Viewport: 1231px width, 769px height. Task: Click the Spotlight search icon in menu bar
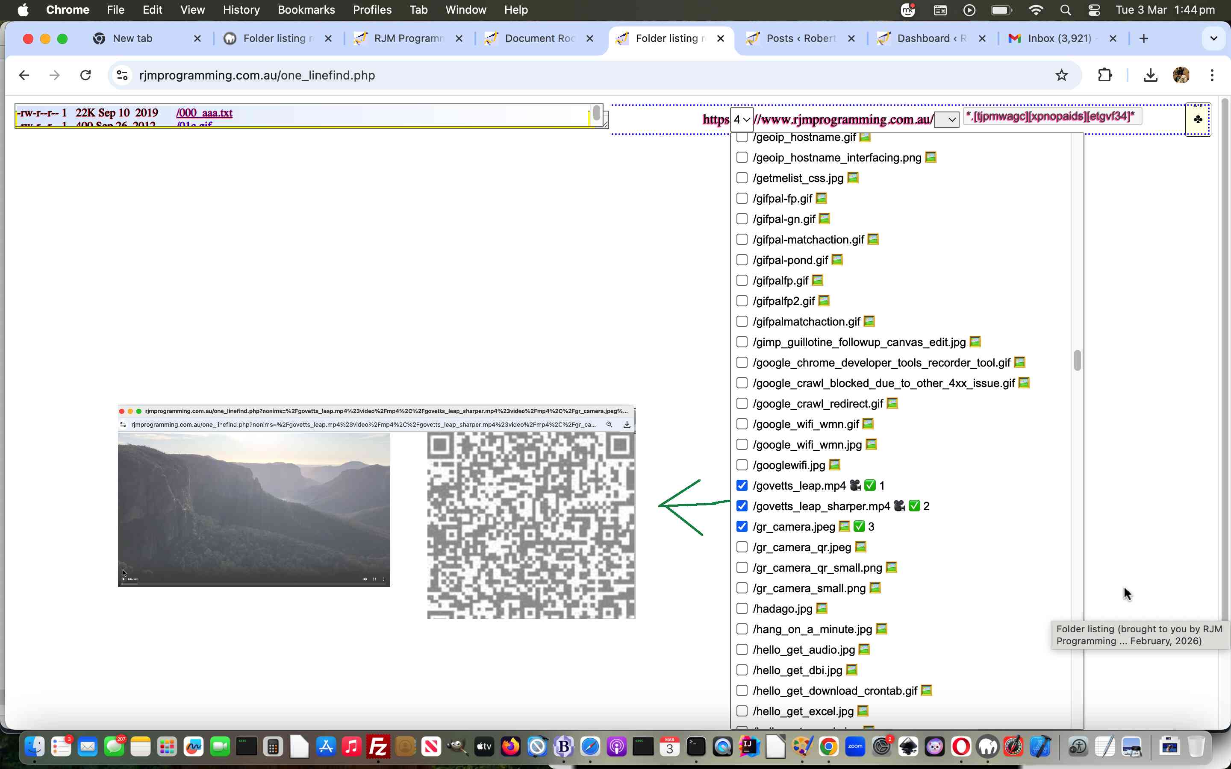tap(1066, 10)
